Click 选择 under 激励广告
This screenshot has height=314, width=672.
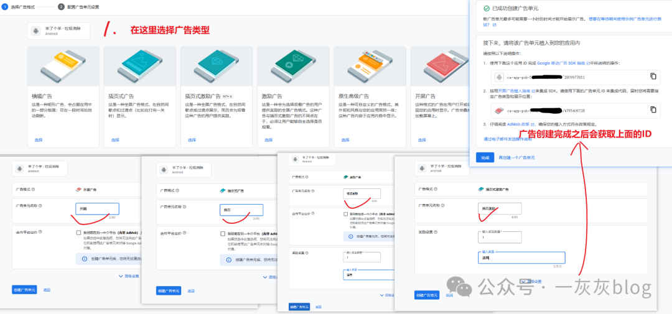269,140
